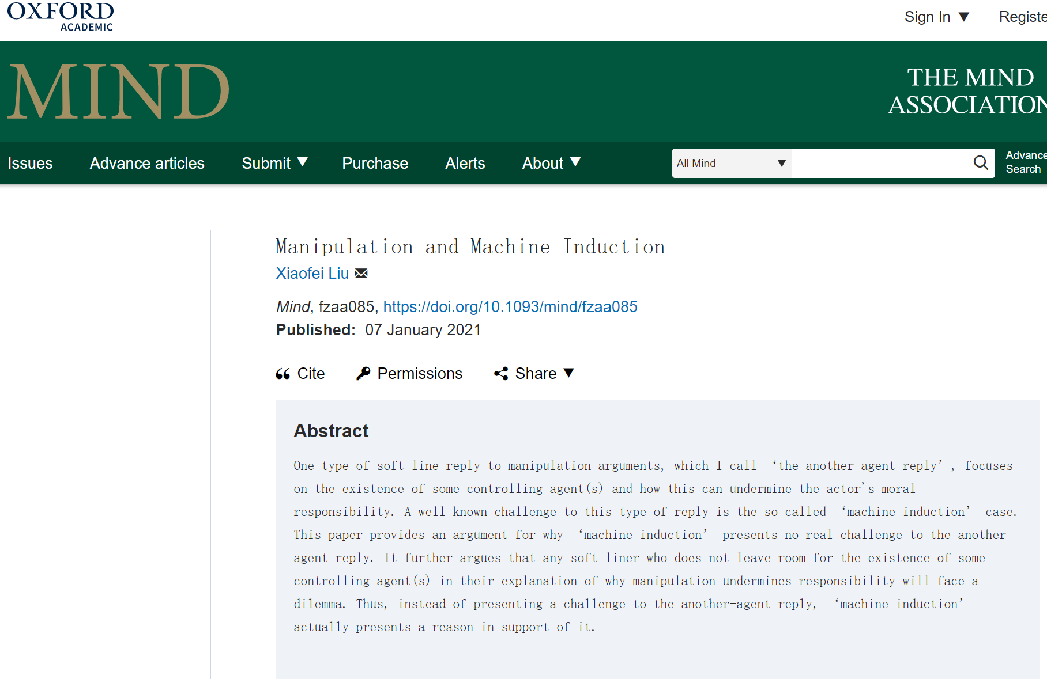
Task: Click the Oxford Academic logo
Action: pos(61,16)
